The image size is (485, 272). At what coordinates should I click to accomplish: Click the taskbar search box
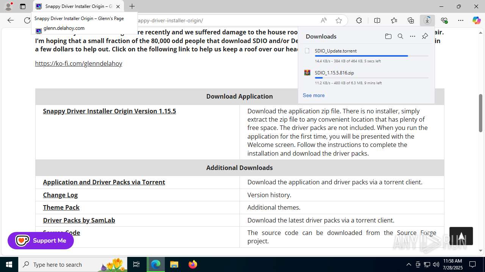pyautogui.click(x=73, y=264)
